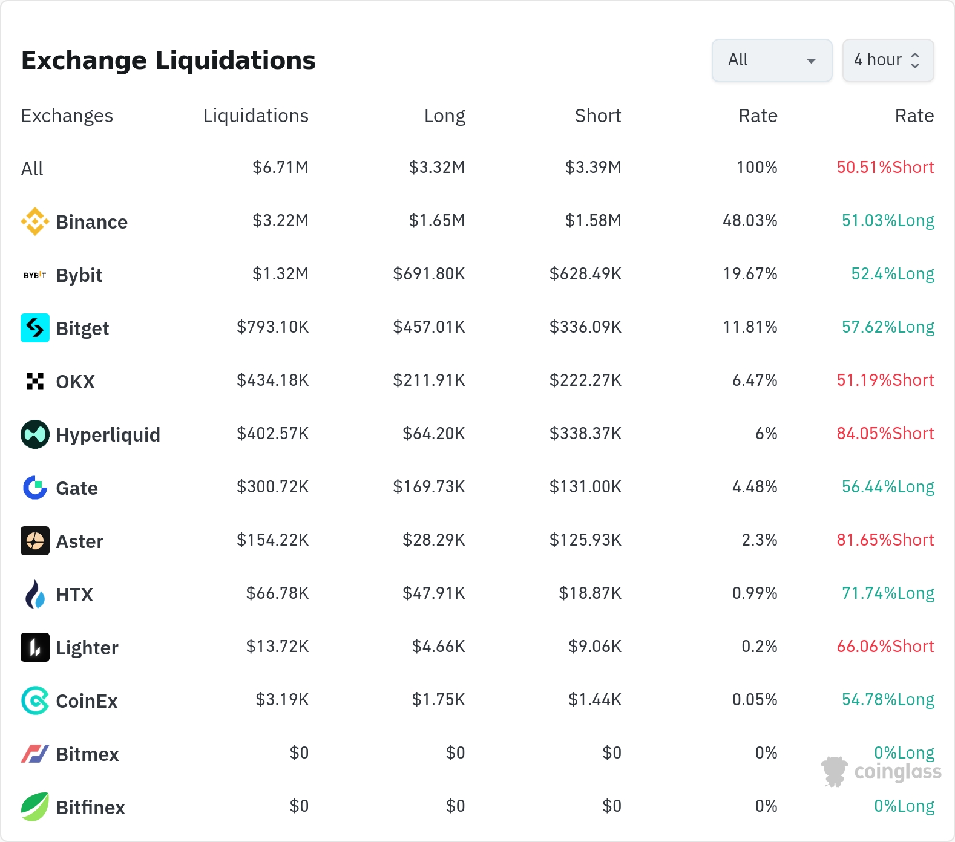955x842 pixels.
Task: Click the coinglass watermark logo
Action: coord(881,772)
